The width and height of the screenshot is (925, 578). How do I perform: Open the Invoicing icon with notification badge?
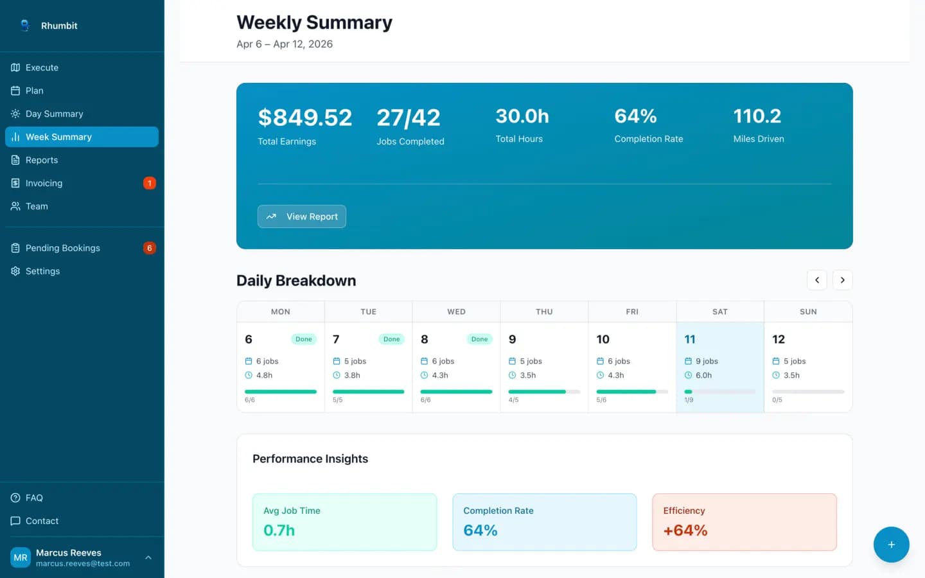tap(15, 183)
